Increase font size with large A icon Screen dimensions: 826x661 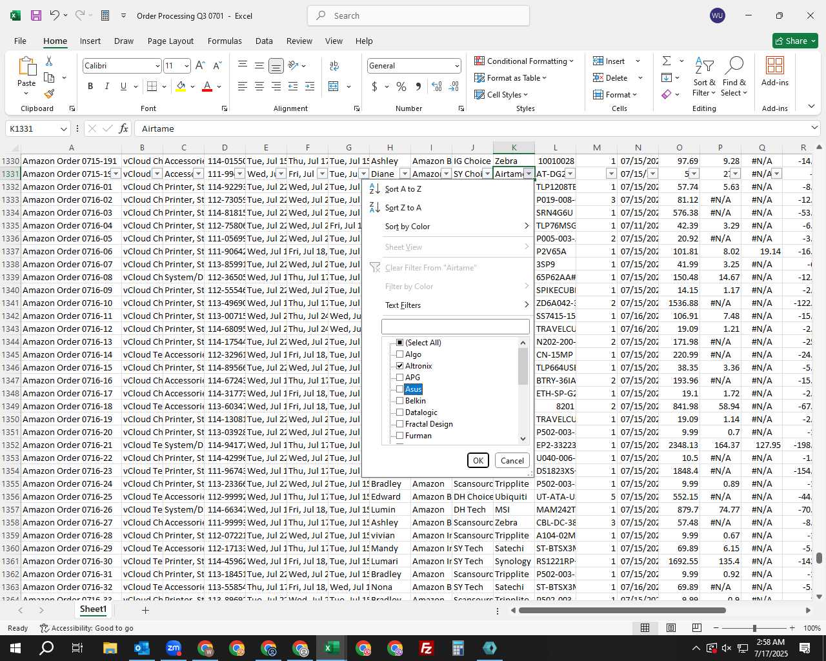[x=200, y=66]
